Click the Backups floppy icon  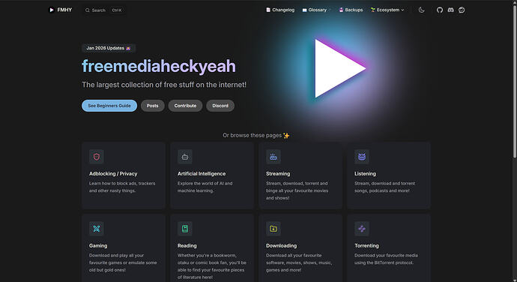point(341,10)
